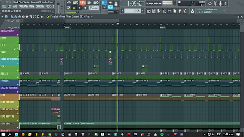Mute the KICK track
The height and width of the screenshot is (137, 244).
pyautogui.click(x=18, y=49)
